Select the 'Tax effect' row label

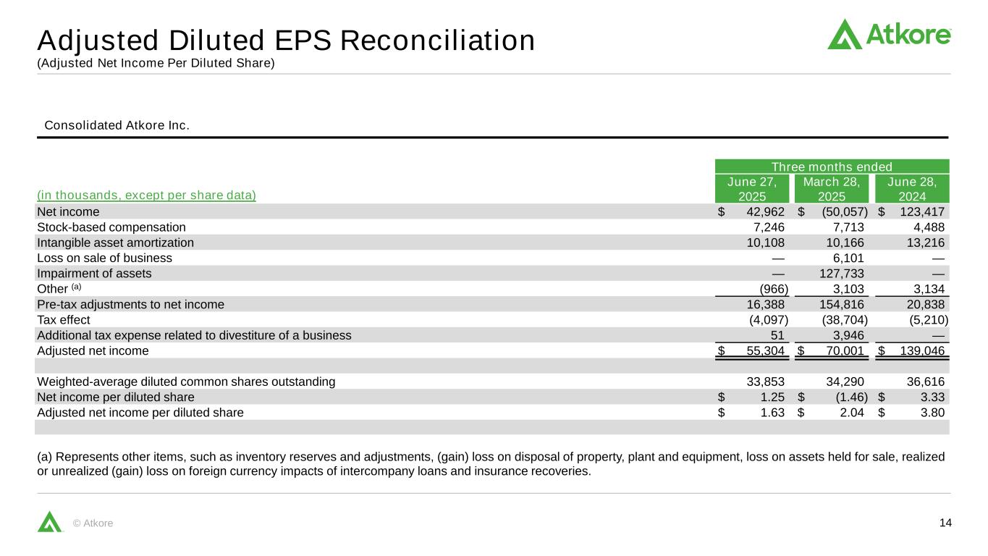[64, 320]
